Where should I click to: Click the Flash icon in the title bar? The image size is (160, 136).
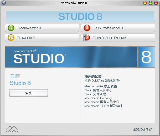pos(4,3)
